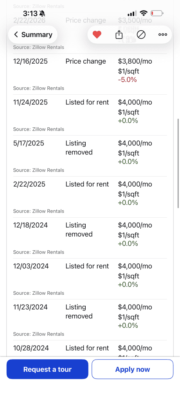Tap the -5.0% price change value

[127, 80]
